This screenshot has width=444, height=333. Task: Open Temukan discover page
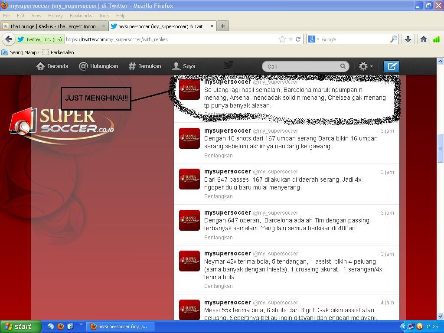145,66
